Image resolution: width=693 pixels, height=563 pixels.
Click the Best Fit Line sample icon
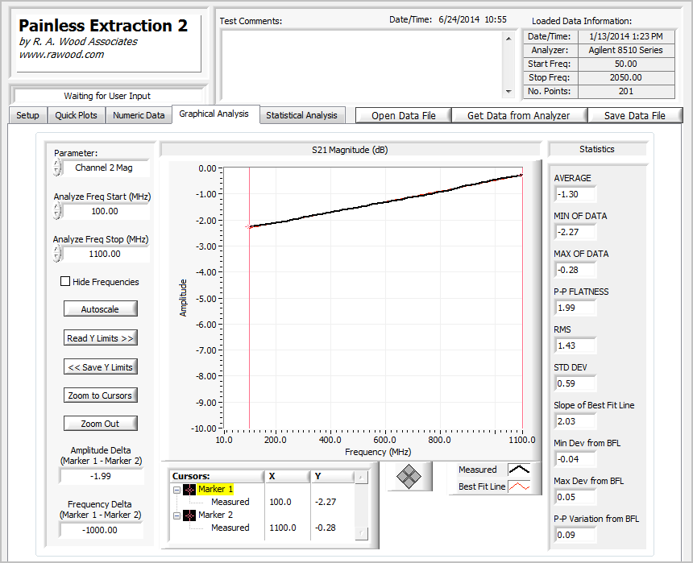click(x=519, y=486)
